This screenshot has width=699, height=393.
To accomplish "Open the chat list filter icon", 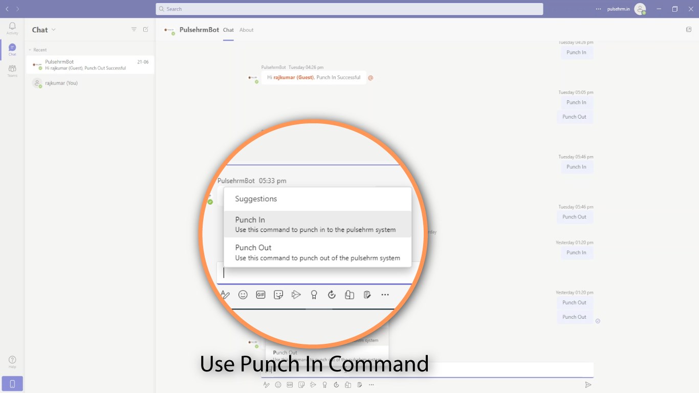I will 134,30.
